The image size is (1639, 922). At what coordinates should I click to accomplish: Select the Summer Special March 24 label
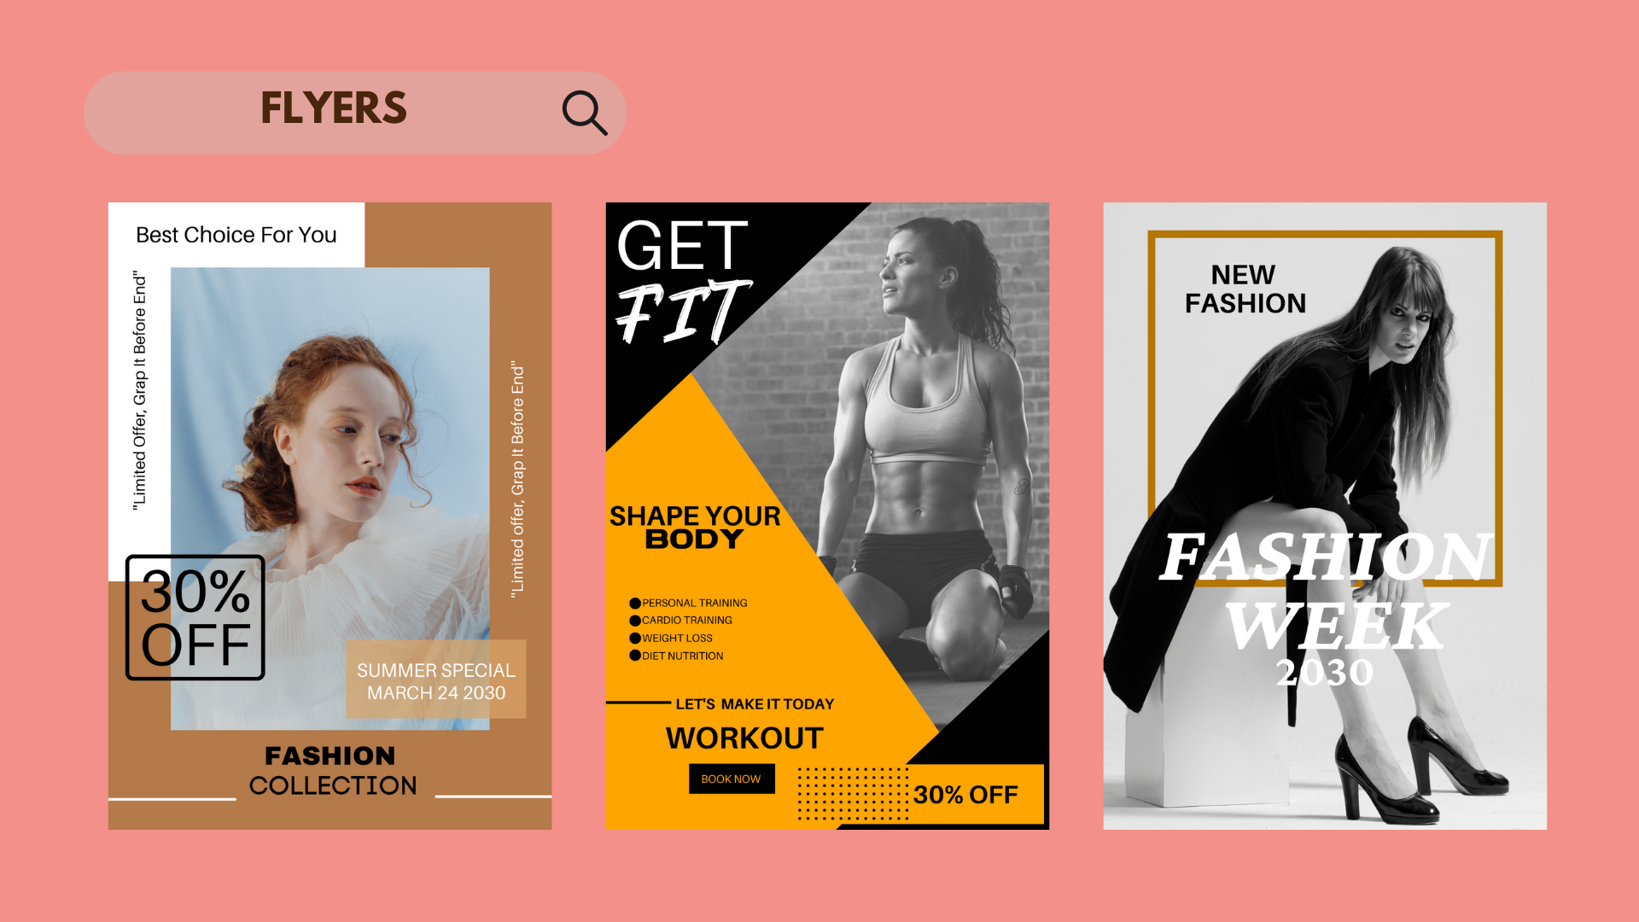pyautogui.click(x=436, y=680)
